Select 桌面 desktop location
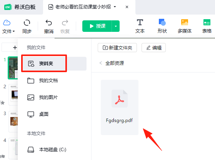Screen dimensions: 215x160 tap(55, 114)
